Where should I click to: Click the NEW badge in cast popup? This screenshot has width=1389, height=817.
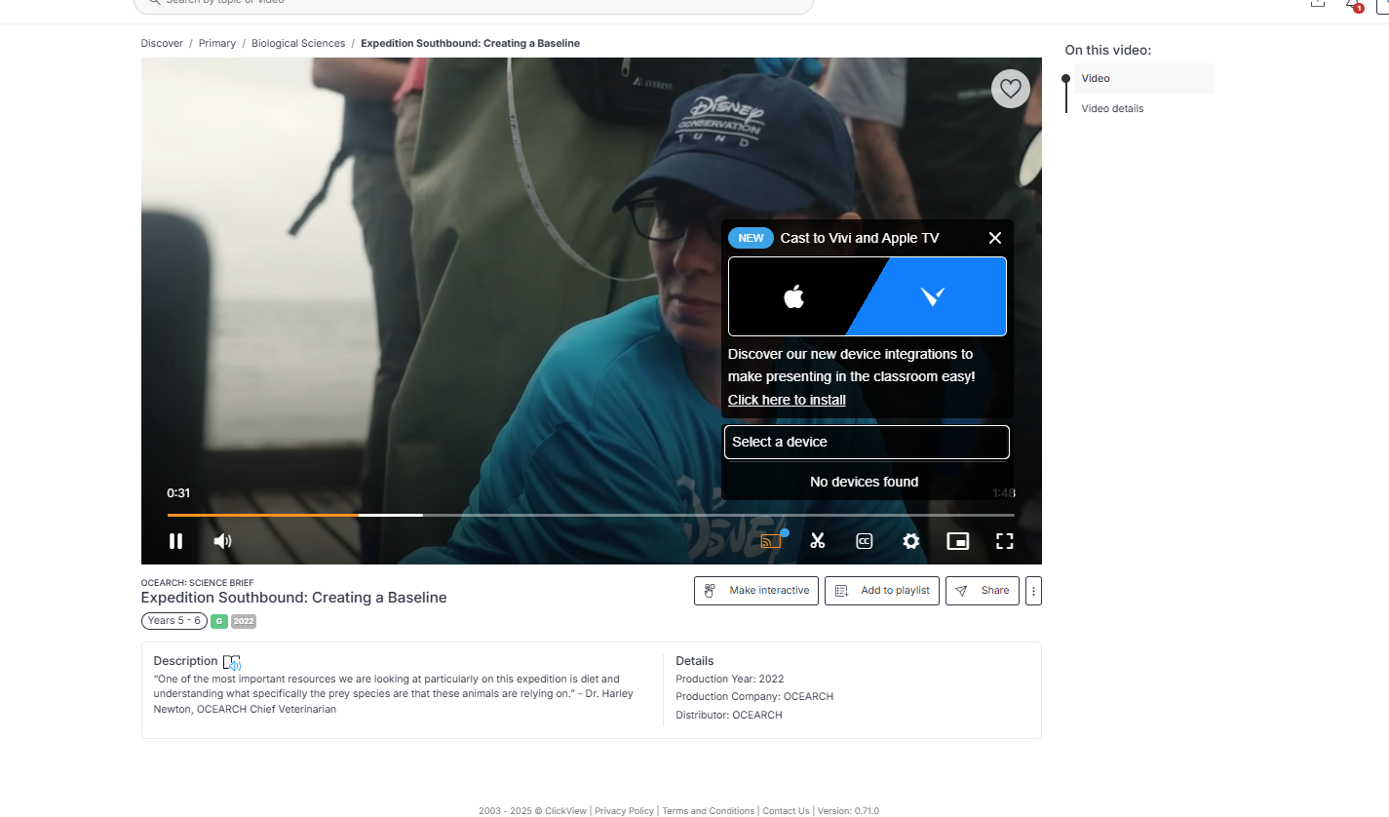click(751, 238)
